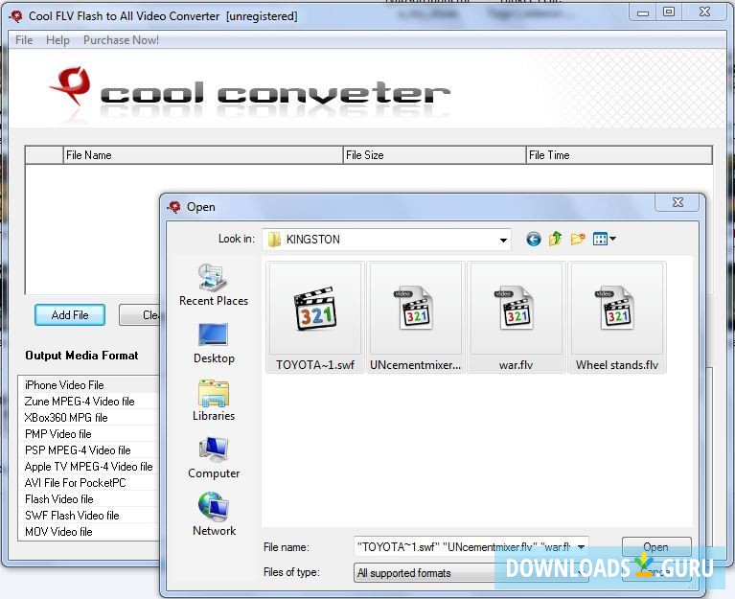Select AVI File For PocketPC format
Image resolution: width=735 pixels, height=599 pixels.
89,483
